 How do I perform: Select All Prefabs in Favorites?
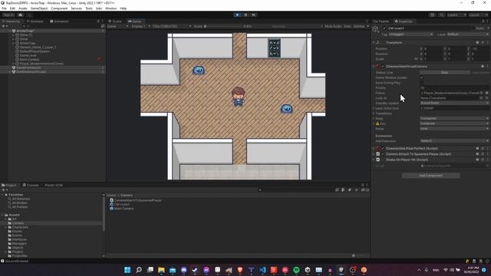(18, 207)
